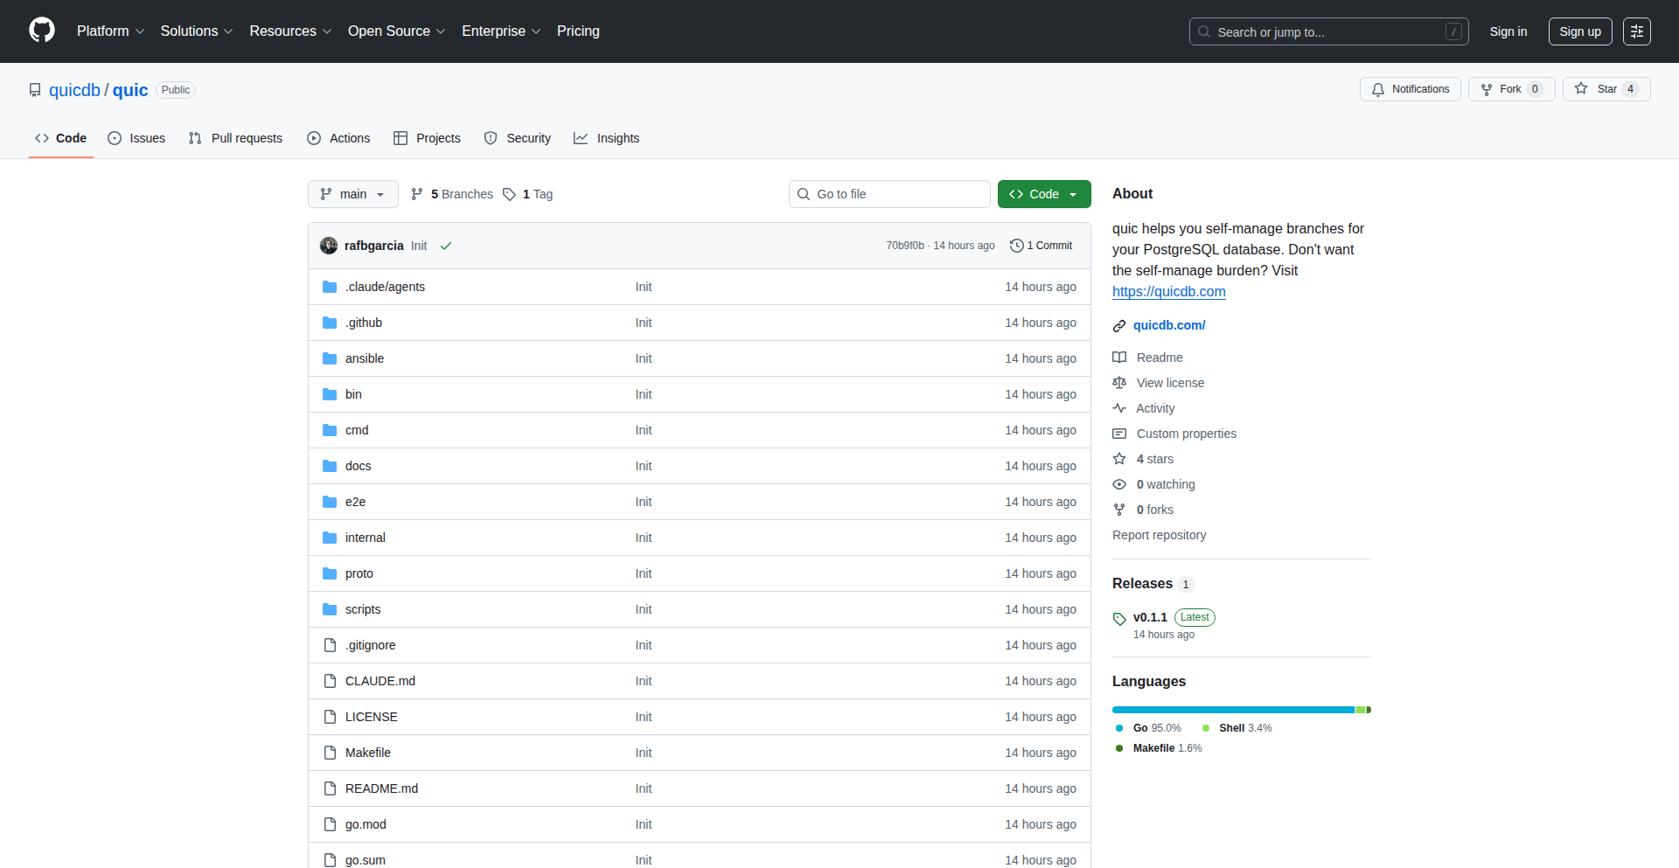Open Notifications bell button
Image resolution: width=1679 pixels, height=868 pixels.
coord(1410,89)
